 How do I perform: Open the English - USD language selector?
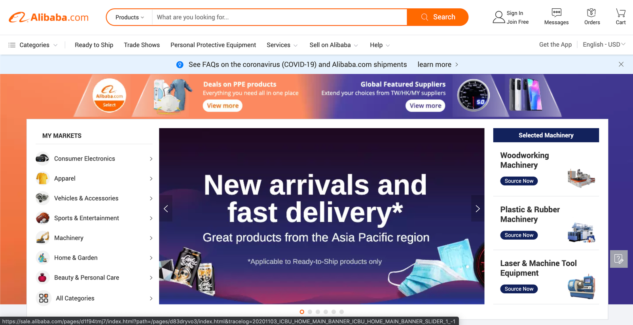click(604, 45)
